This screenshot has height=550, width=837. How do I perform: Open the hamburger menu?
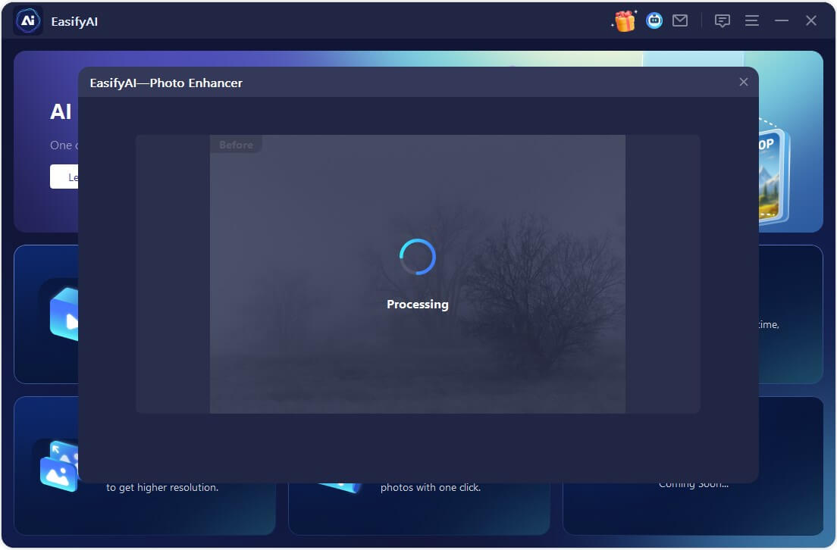point(752,20)
